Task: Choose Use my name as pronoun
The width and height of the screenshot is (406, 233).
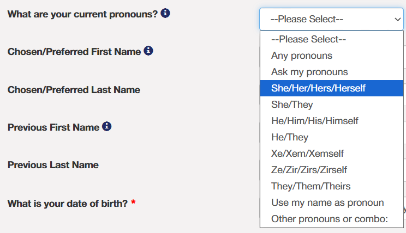Action: pos(327,203)
